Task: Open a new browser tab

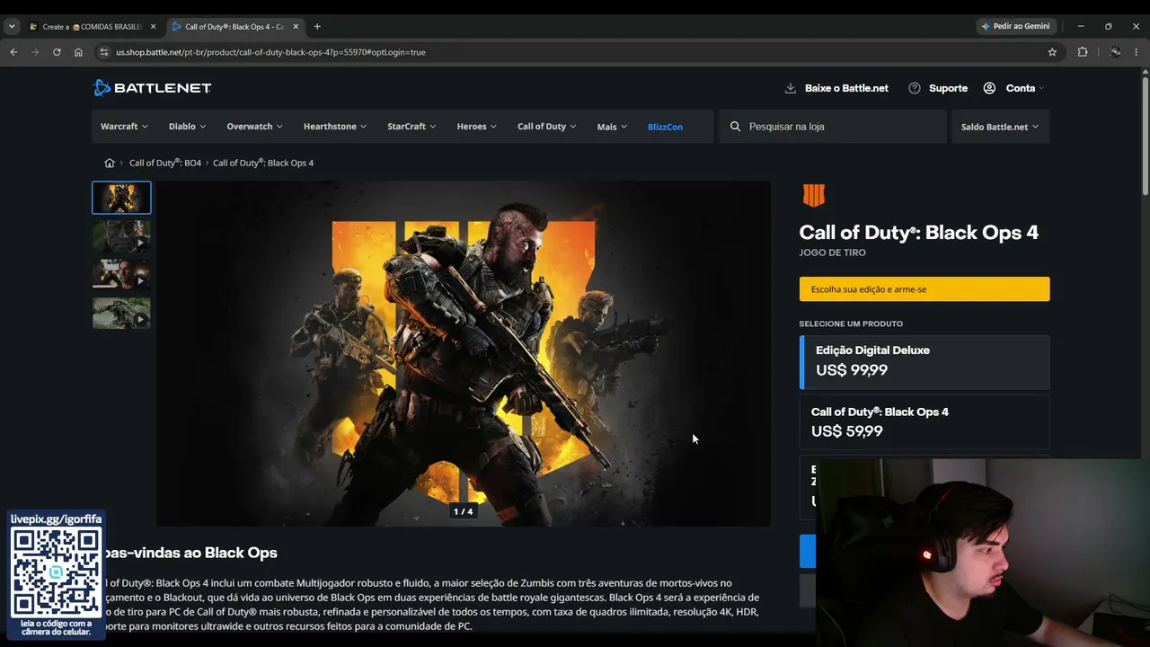Action: 317,27
